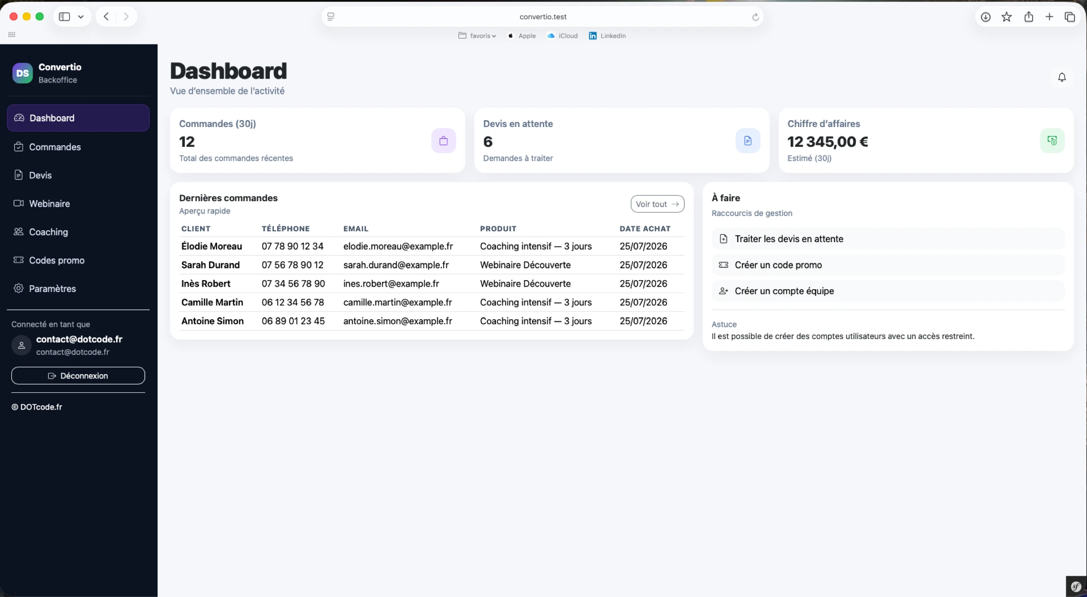Click the Commandes (30j) stat card
Viewport: 1087px width, 597px height.
pyautogui.click(x=317, y=140)
